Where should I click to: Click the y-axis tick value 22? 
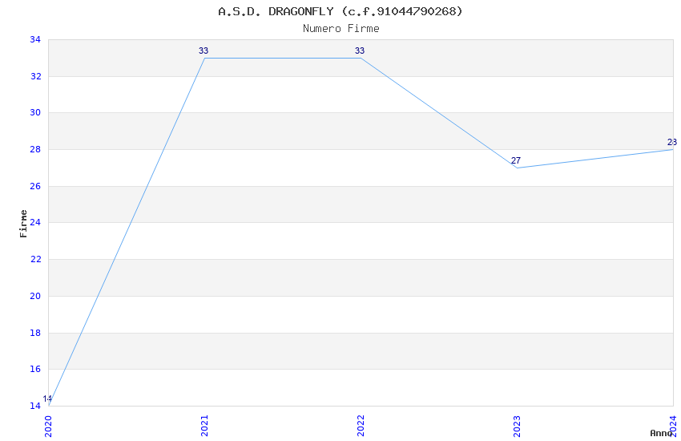point(35,259)
